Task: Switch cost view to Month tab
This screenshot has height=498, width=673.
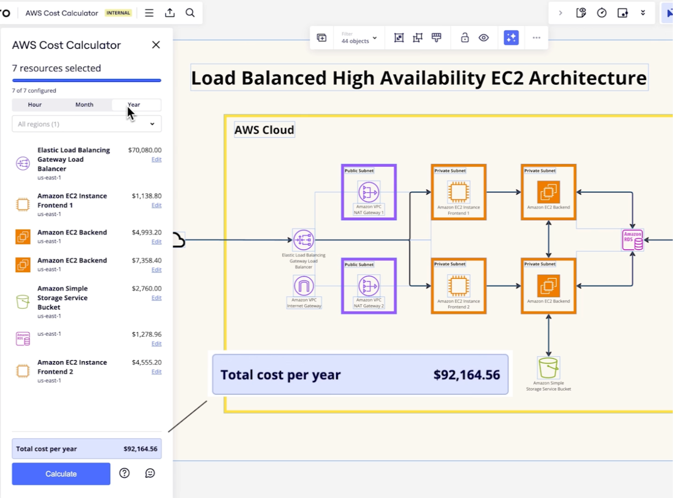Action: pyautogui.click(x=84, y=105)
